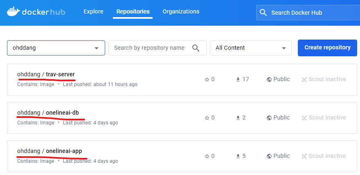Viewport: 360px width, 175px height.
Task: Select the Repositories tab
Action: click(x=133, y=11)
